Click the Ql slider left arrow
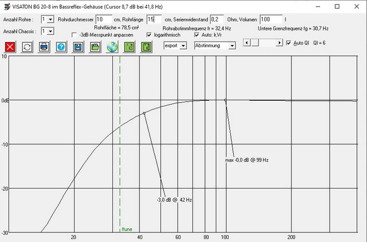This screenshot has height=242, width=367. (x=247, y=43)
